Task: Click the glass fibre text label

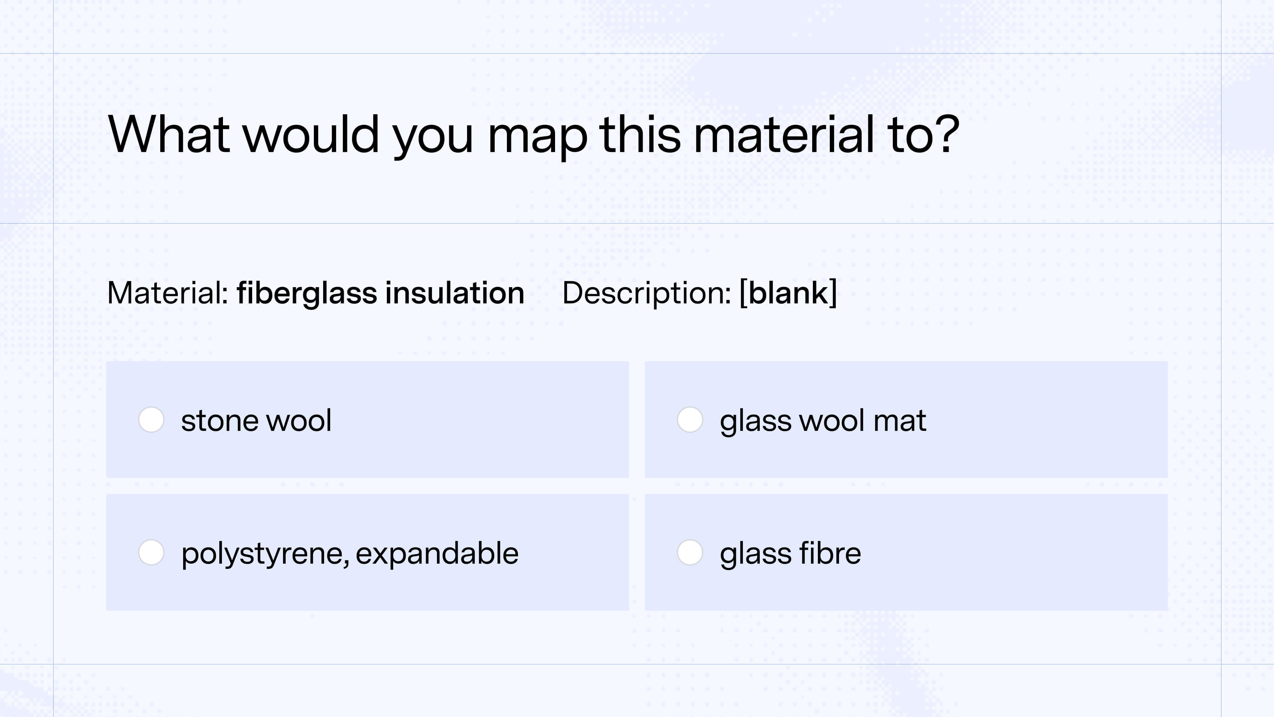Action: [x=790, y=553]
